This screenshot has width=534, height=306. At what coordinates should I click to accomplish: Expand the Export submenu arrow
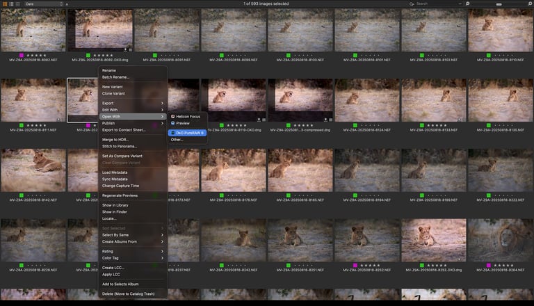tap(163, 103)
